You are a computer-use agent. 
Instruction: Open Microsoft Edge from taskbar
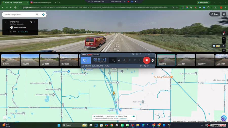click(143, 125)
